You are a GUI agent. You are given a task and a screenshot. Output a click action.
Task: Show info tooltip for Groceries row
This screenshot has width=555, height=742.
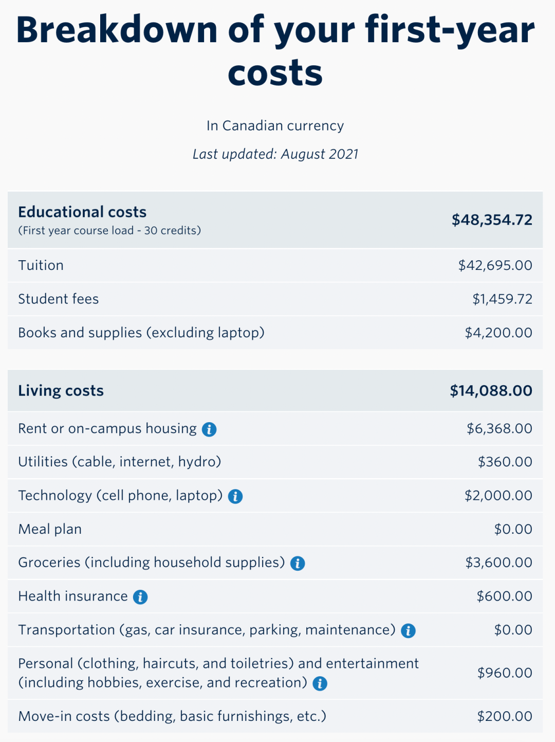pos(298,564)
